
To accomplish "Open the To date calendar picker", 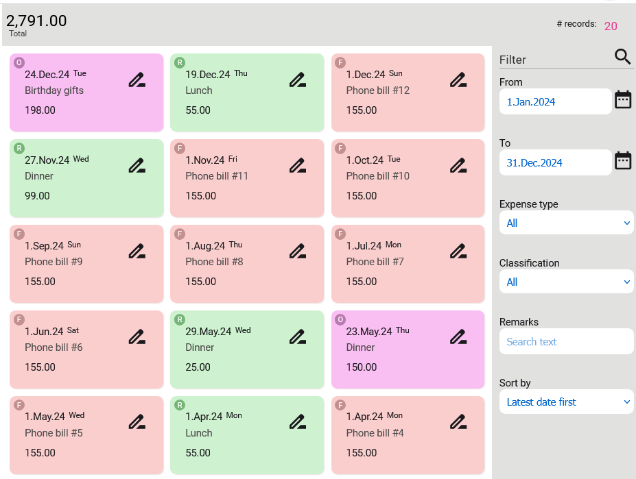I will coord(622,160).
